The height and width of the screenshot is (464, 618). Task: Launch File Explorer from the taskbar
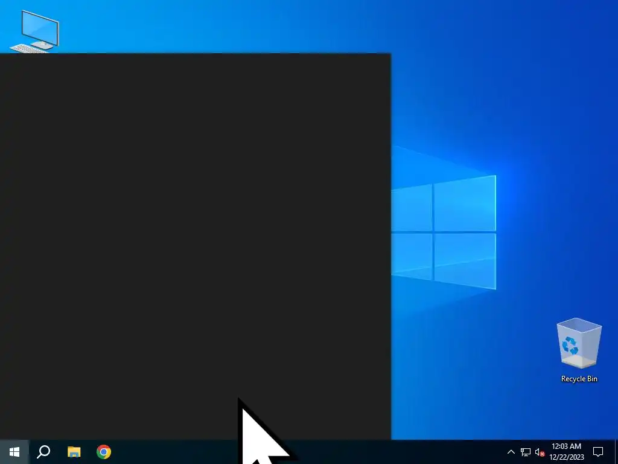[x=74, y=452]
